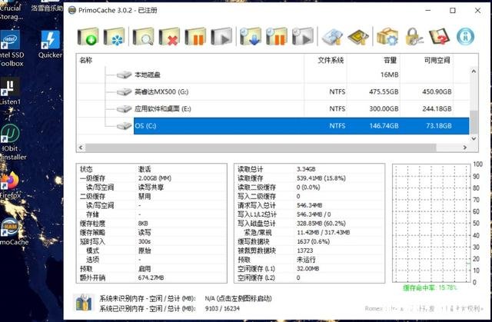Resume cache task with gray play icon
This screenshot has height=322, width=492.
point(221,36)
